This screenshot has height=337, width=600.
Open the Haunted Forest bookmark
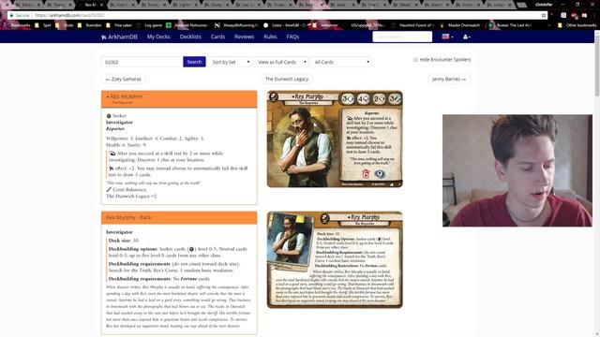(x=412, y=25)
